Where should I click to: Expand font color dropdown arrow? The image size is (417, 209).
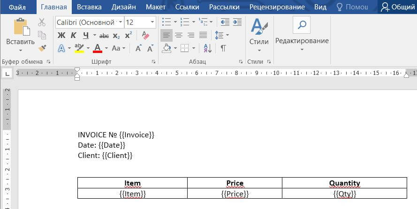tap(106, 48)
